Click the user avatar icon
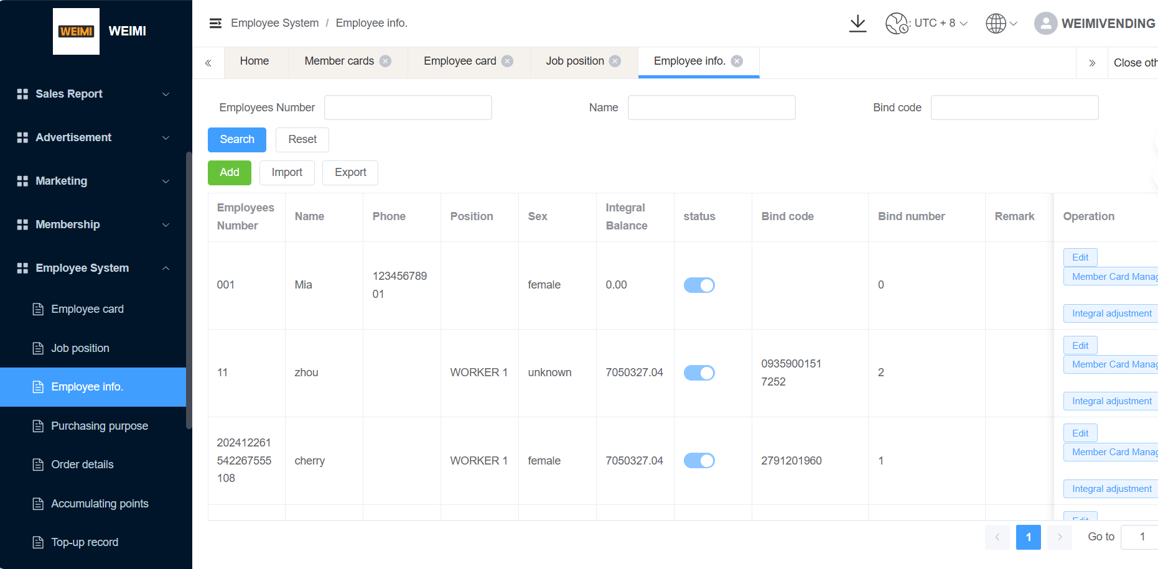The width and height of the screenshot is (1158, 569). coord(1045,24)
